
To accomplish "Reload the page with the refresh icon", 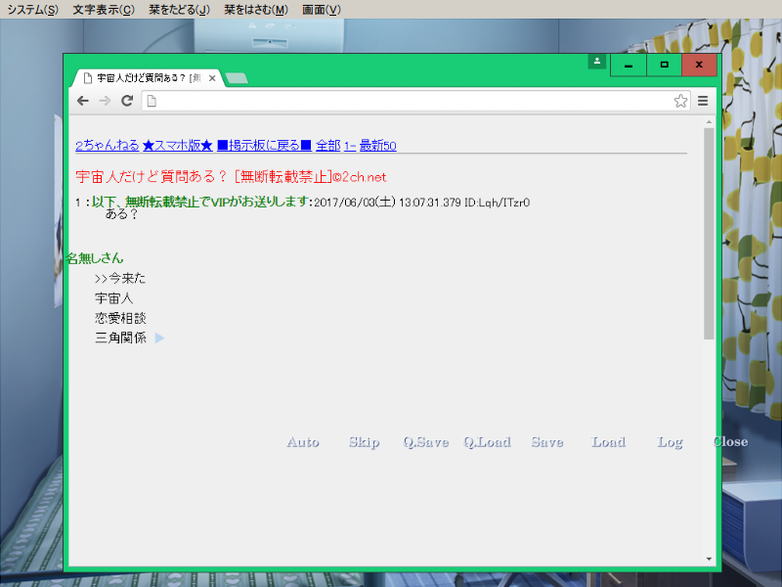I will (127, 101).
